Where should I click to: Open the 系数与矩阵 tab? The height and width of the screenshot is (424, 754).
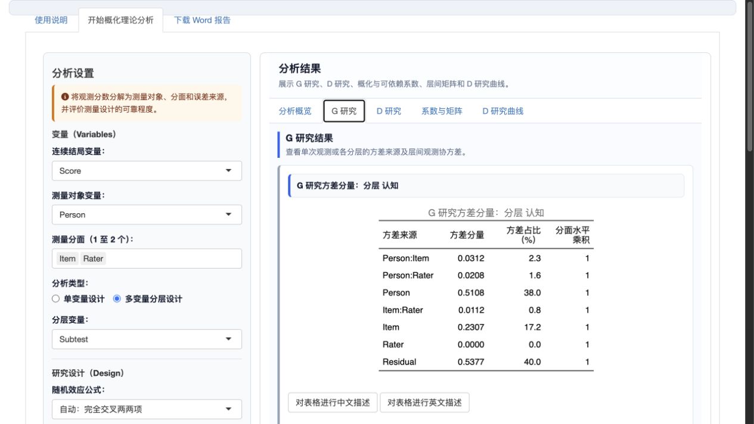tap(442, 111)
